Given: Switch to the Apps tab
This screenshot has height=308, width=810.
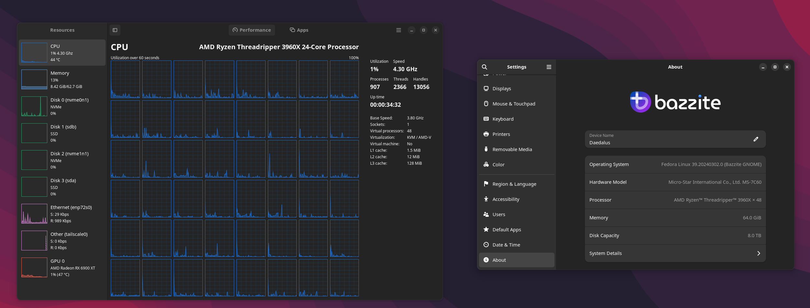Looking at the screenshot, I should click(299, 30).
